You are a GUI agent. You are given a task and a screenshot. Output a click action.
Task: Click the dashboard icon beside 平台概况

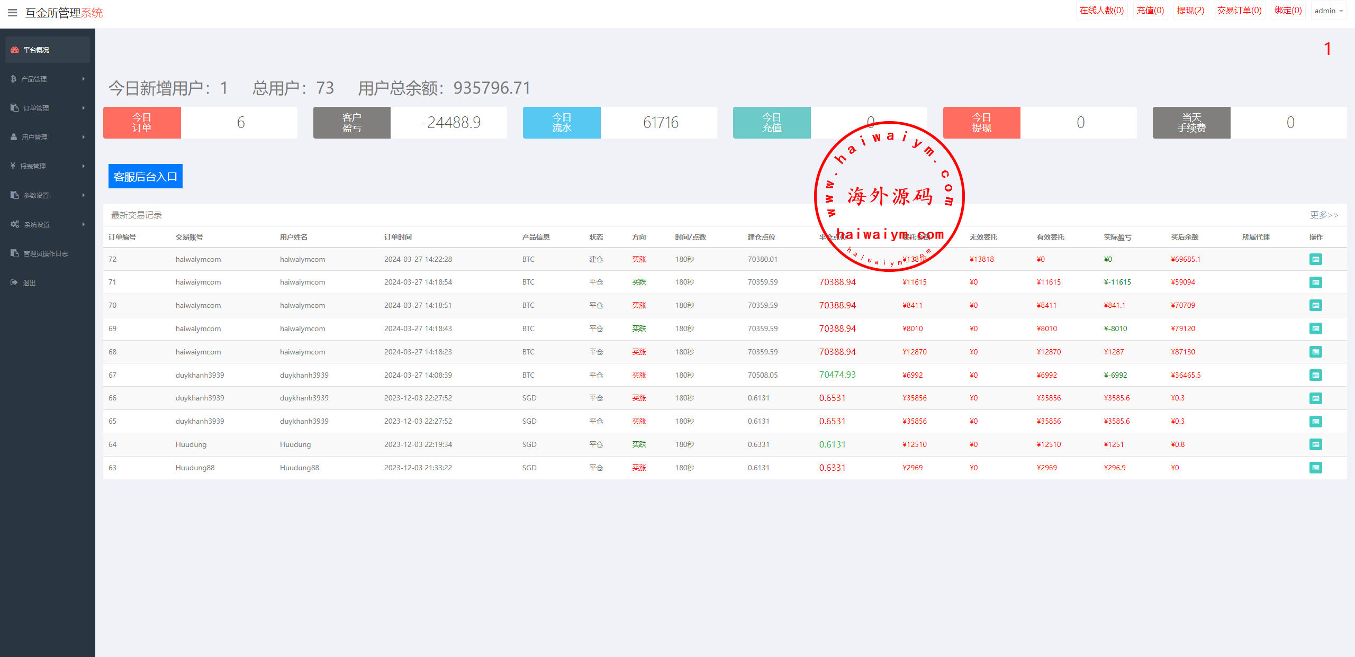point(14,50)
